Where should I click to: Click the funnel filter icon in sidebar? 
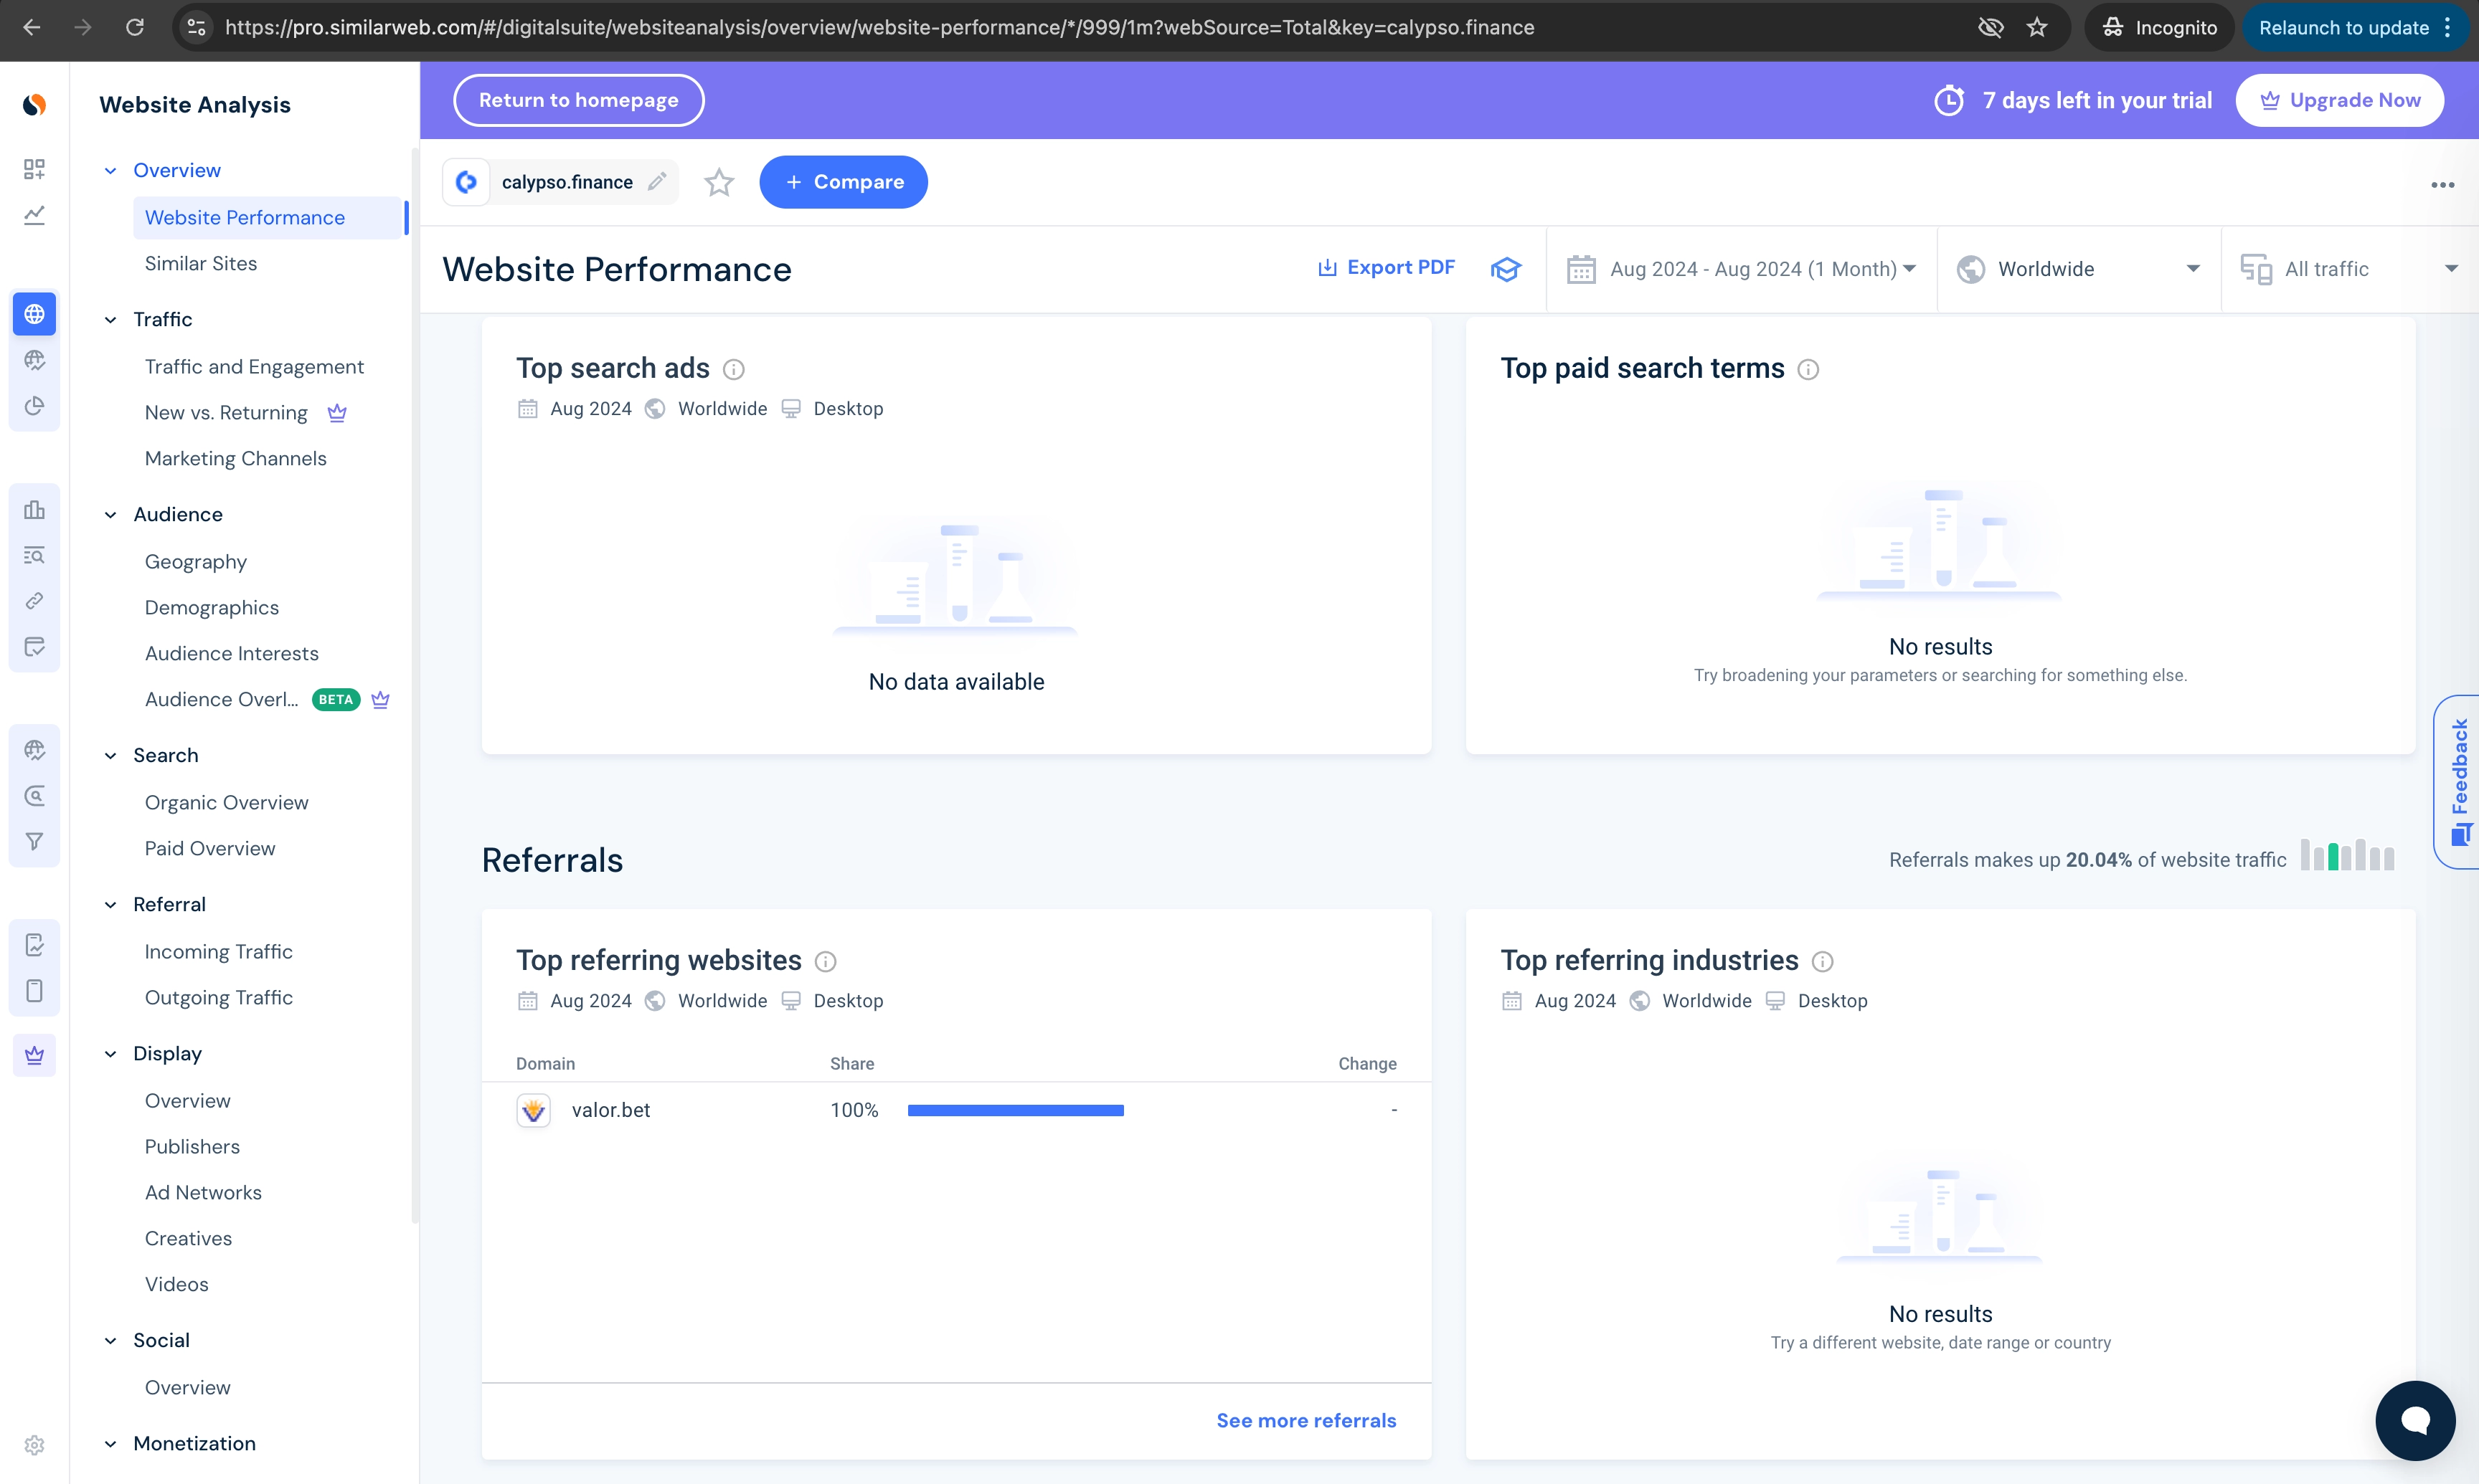(34, 840)
